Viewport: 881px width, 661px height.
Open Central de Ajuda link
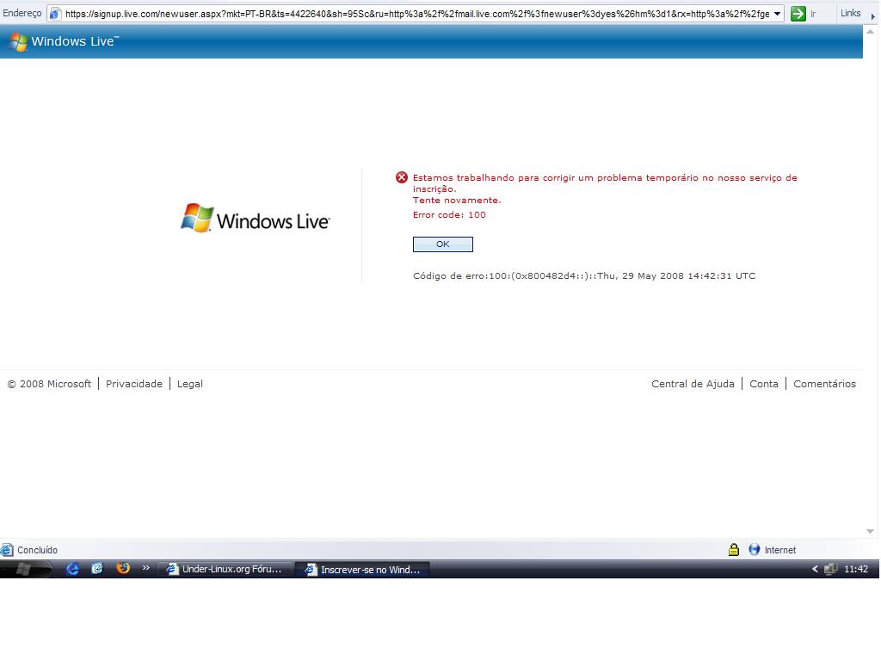pyautogui.click(x=693, y=384)
